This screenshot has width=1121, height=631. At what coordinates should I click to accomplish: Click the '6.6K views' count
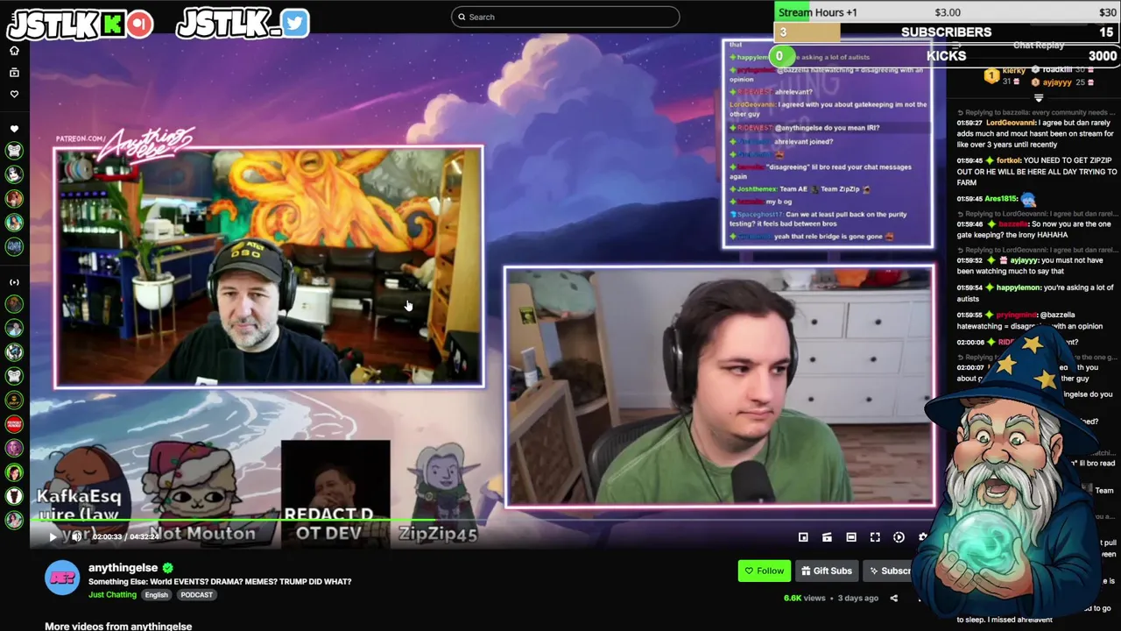point(805,598)
